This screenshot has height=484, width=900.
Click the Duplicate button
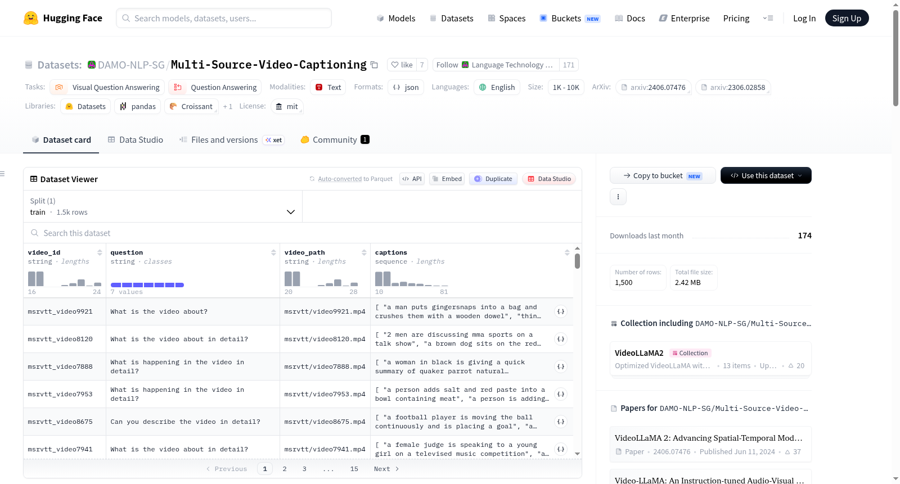493,179
